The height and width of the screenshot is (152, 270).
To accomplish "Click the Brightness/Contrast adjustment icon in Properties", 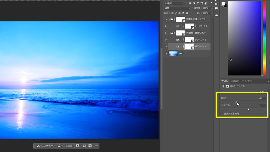I will click(223, 86).
